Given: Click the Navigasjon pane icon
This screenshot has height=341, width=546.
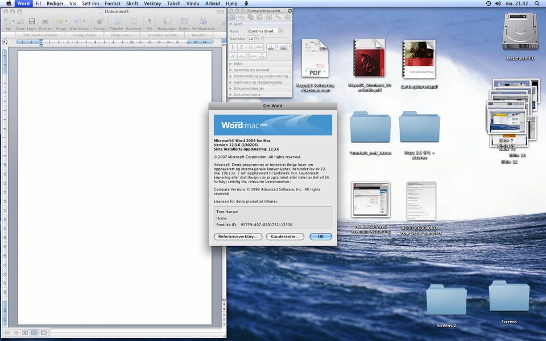Looking at the screenshot, I should [167, 21].
